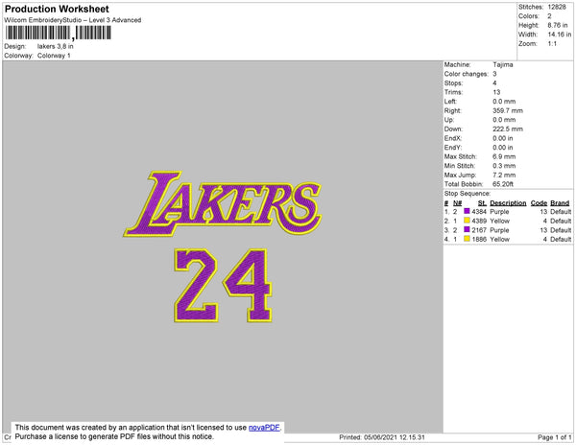576x445 pixels.
Task: Click the 'Purchase a license' notice line
Action: point(114,436)
